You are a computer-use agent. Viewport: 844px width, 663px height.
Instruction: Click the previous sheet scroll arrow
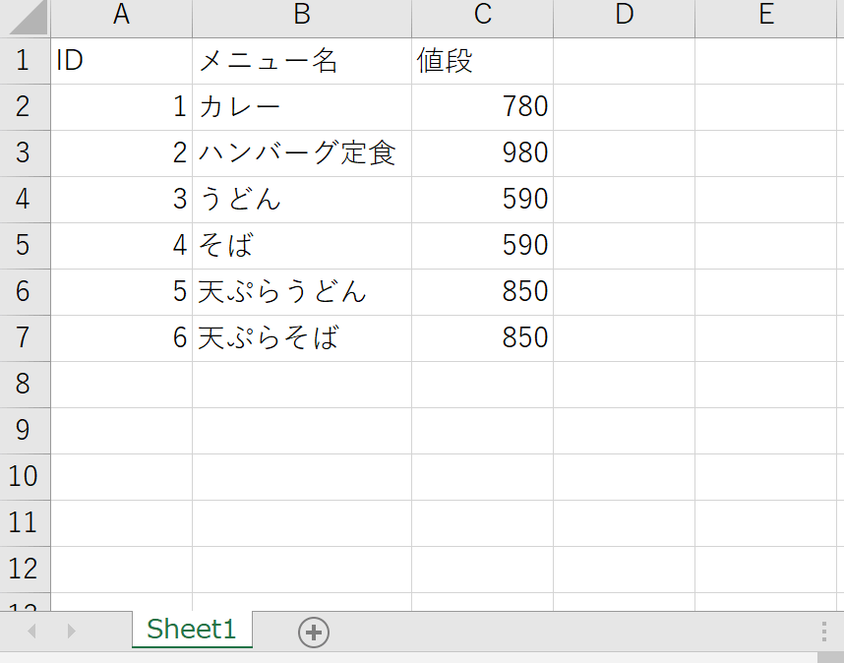tap(32, 632)
